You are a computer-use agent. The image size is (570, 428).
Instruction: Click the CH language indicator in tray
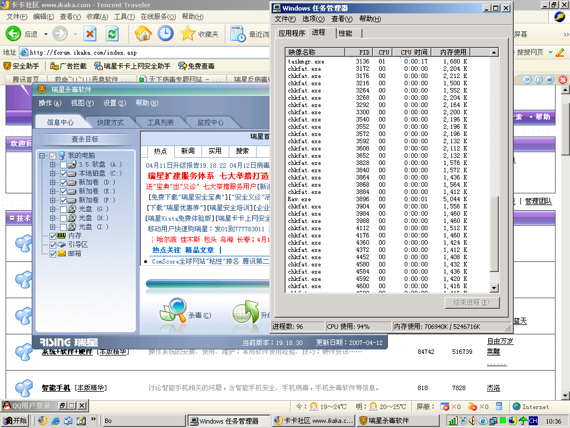click(533, 421)
